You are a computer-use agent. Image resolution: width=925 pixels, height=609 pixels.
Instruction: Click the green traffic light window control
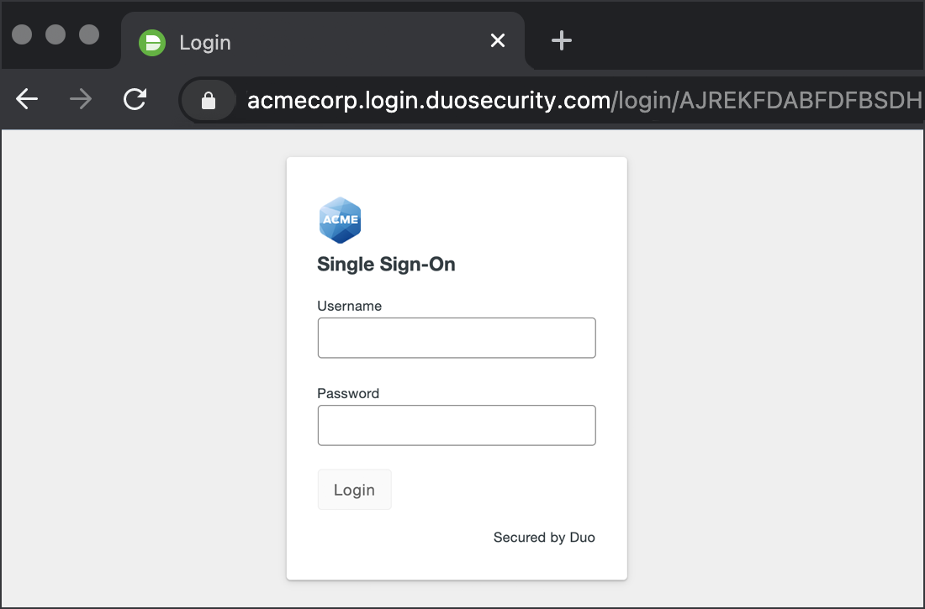click(x=88, y=34)
